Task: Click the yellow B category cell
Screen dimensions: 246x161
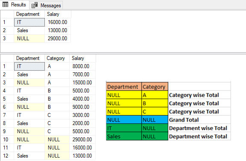Action: [155, 103]
